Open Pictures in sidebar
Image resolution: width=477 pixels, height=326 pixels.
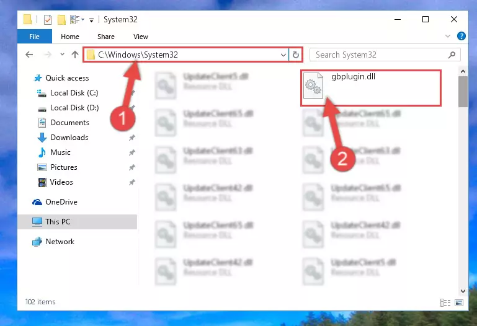pyautogui.click(x=64, y=167)
